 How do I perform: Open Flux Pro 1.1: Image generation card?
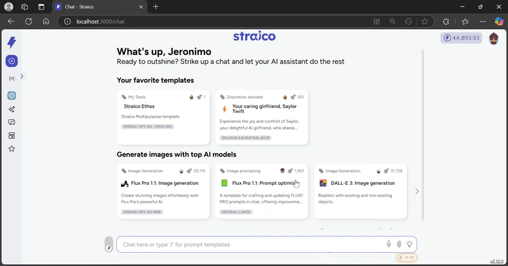163,192
